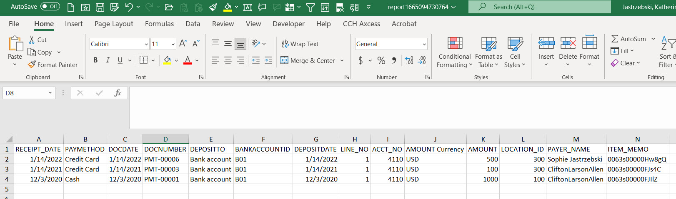Toggle the AutoSave switch
The image size is (676, 199).
tap(50, 7)
